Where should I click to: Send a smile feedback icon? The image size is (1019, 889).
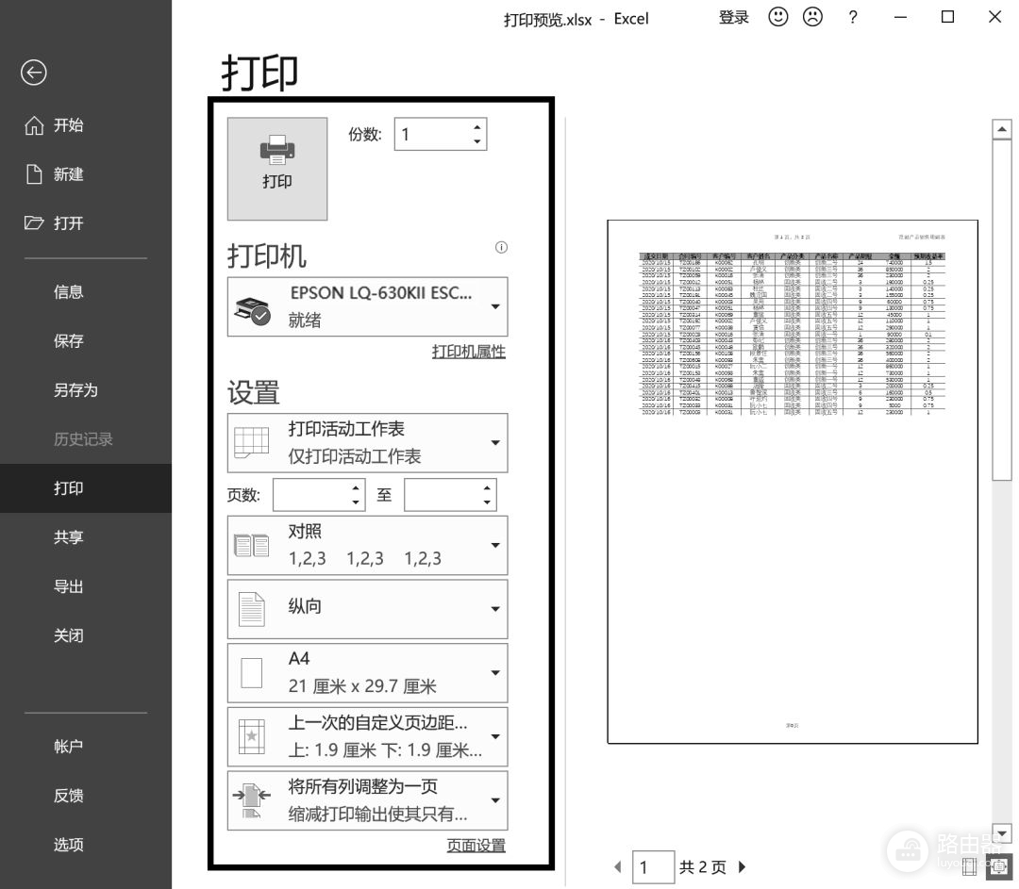coord(777,17)
